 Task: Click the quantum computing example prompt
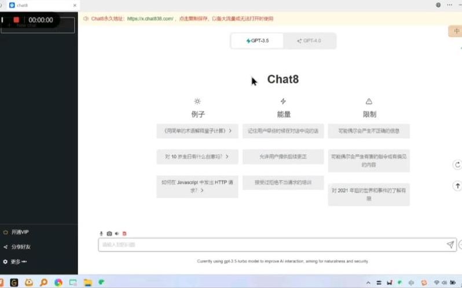[x=197, y=131]
